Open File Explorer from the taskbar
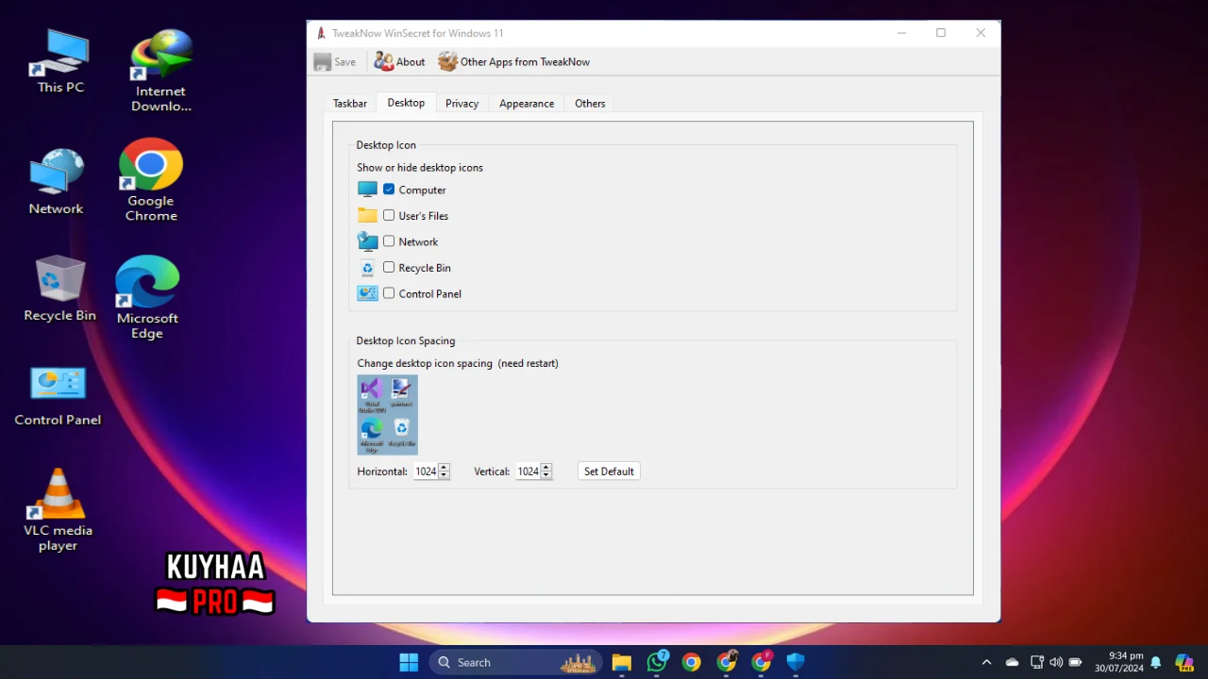The image size is (1208, 679). pos(621,662)
